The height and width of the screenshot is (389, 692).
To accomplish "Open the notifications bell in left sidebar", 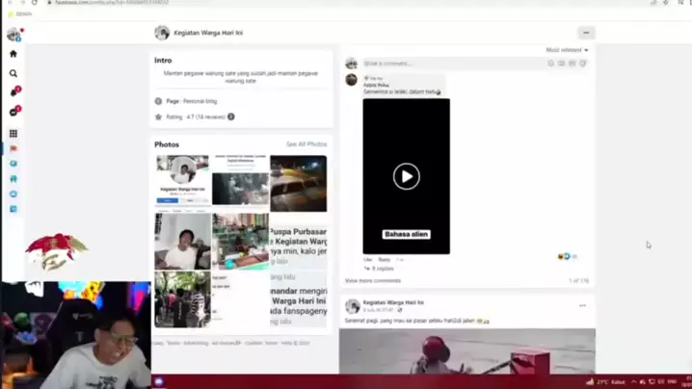I will point(13,92).
